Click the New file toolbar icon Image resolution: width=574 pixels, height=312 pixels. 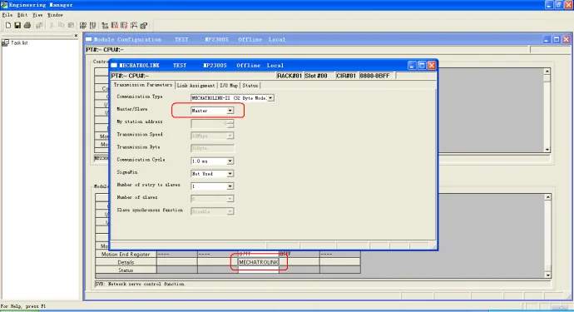click(x=8, y=25)
